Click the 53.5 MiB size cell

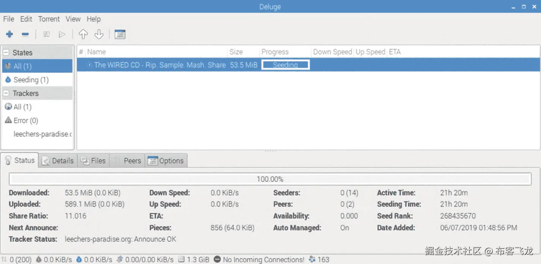click(244, 65)
